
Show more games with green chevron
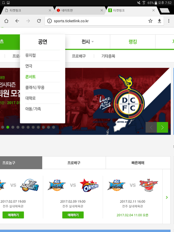point(167,197)
